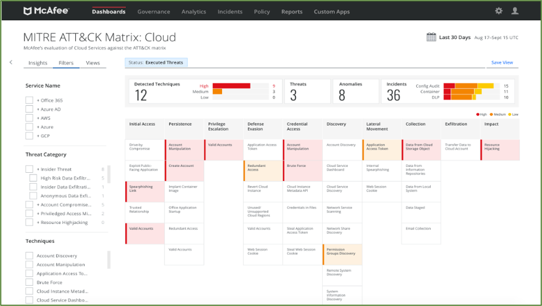
Task: Click the Save View link
Action: (502, 62)
